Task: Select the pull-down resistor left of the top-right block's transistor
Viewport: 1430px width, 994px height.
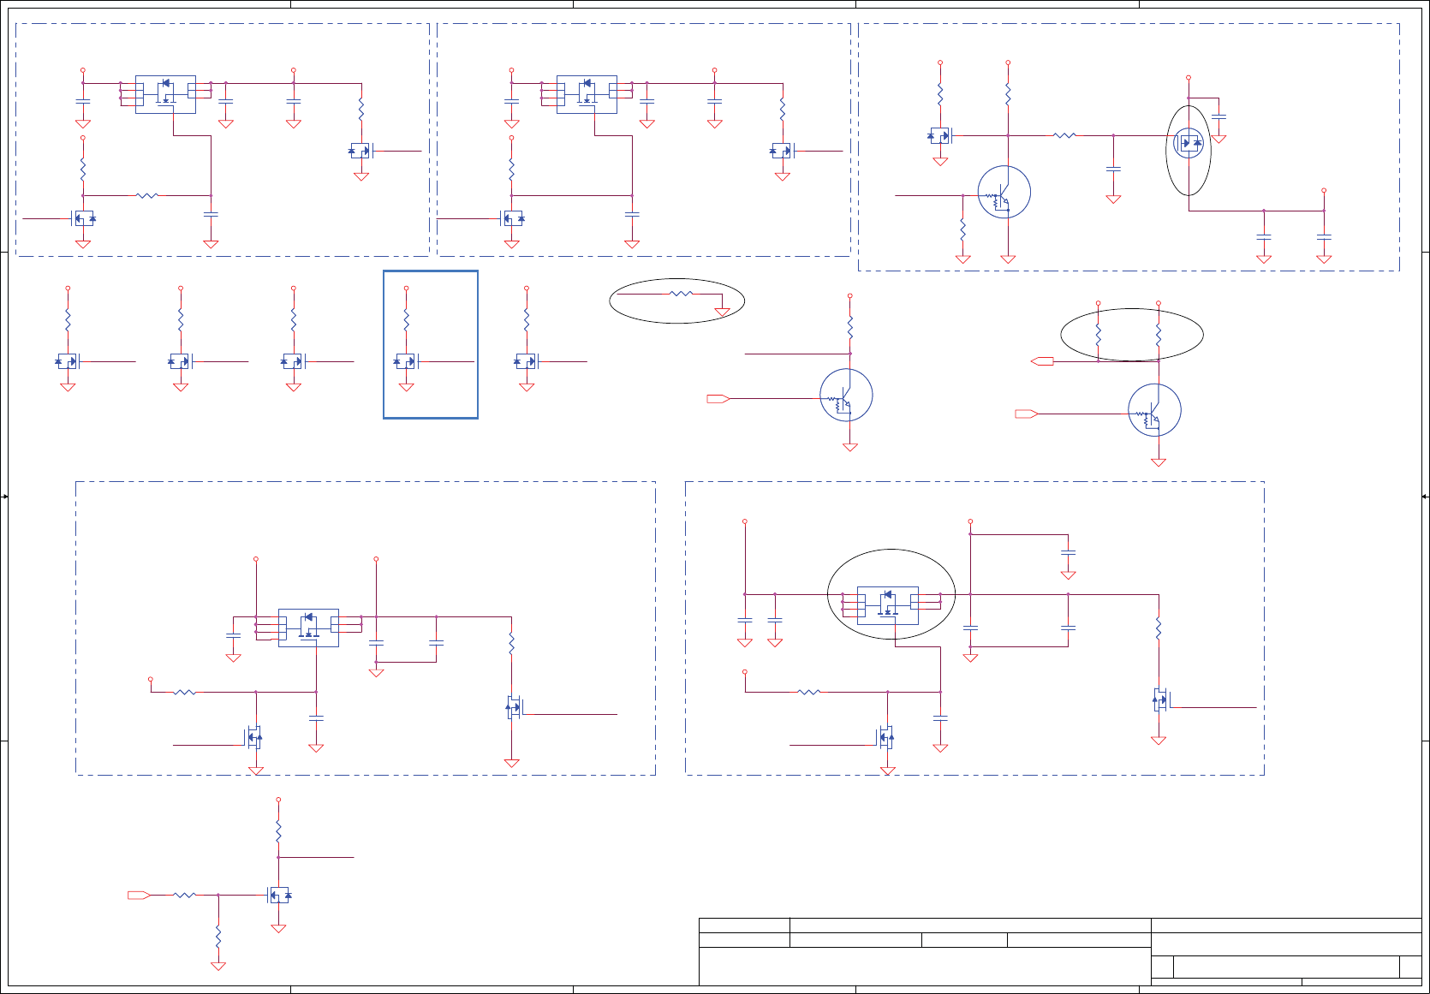Action: (x=963, y=229)
